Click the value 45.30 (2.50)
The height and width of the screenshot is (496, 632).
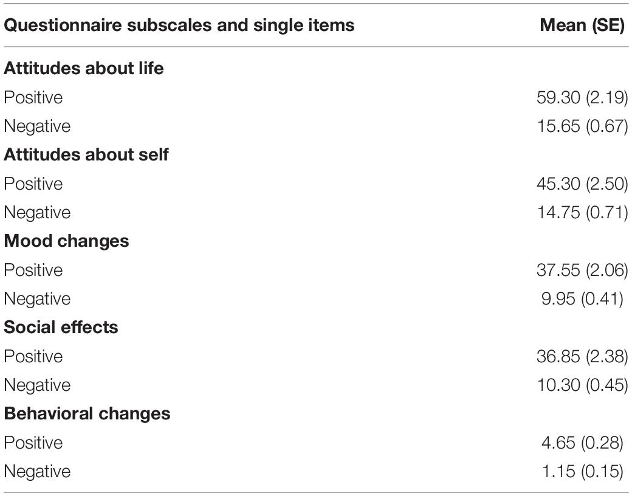click(582, 184)
